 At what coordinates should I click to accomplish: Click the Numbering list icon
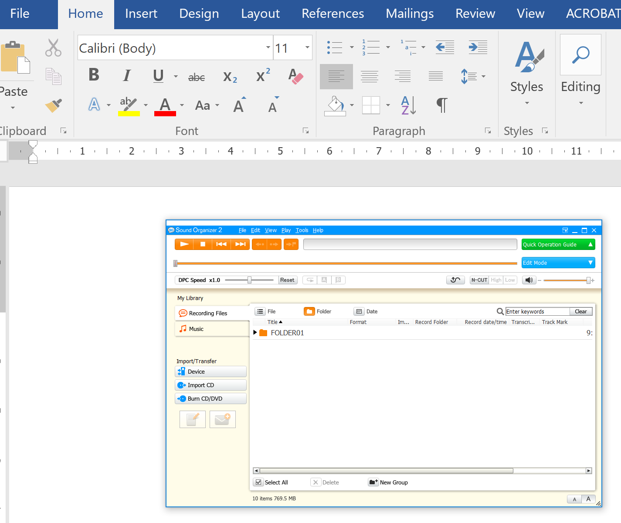[x=370, y=47]
